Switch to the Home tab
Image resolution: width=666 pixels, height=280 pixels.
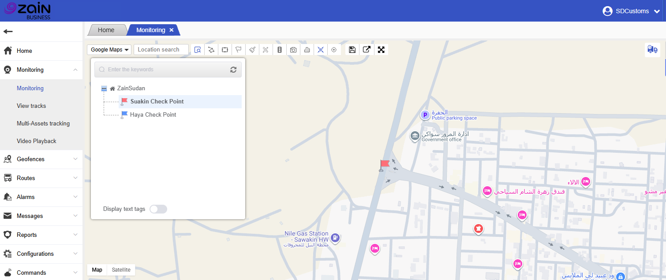106,30
